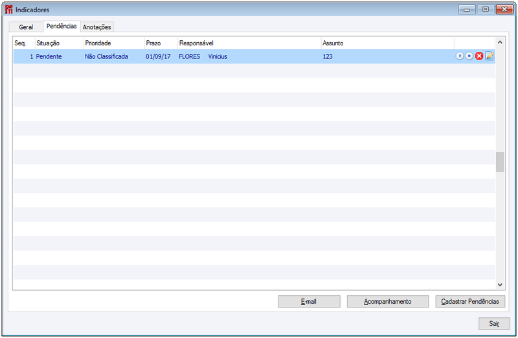Click the red X delete icon on row 1
This screenshot has width=518, height=338.
pyautogui.click(x=479, y=56)
